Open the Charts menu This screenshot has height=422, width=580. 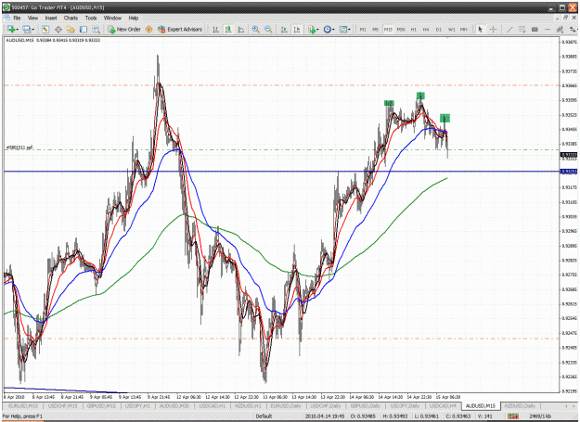tap(71, 18)
